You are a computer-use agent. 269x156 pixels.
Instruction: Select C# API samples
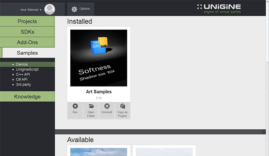(22, 79)
